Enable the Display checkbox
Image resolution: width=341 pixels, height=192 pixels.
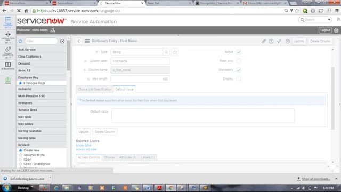click(239, 79)
